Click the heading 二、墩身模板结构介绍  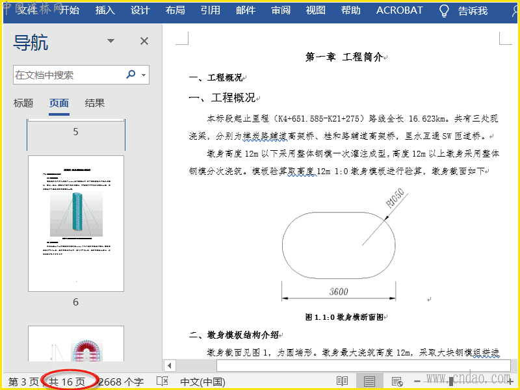[233, 335]
